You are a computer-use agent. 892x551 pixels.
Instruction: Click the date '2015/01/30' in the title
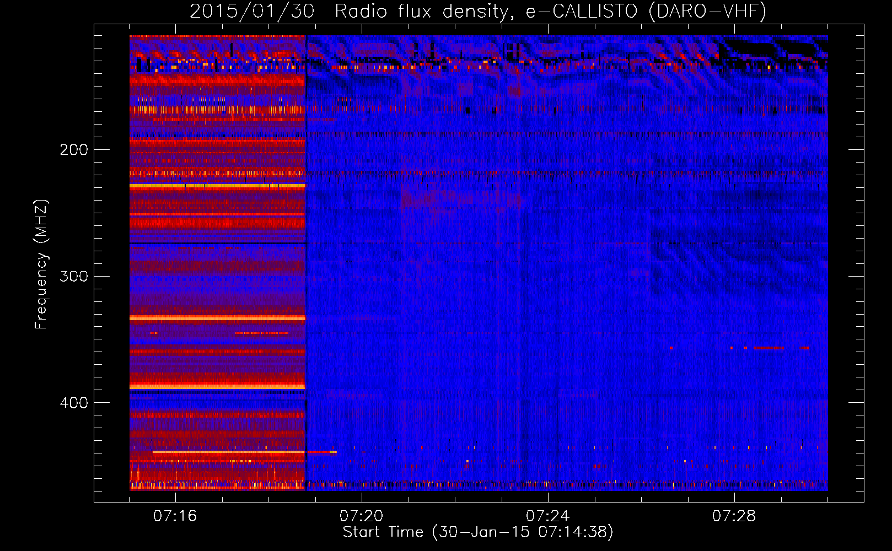click(x=252, y=12)
